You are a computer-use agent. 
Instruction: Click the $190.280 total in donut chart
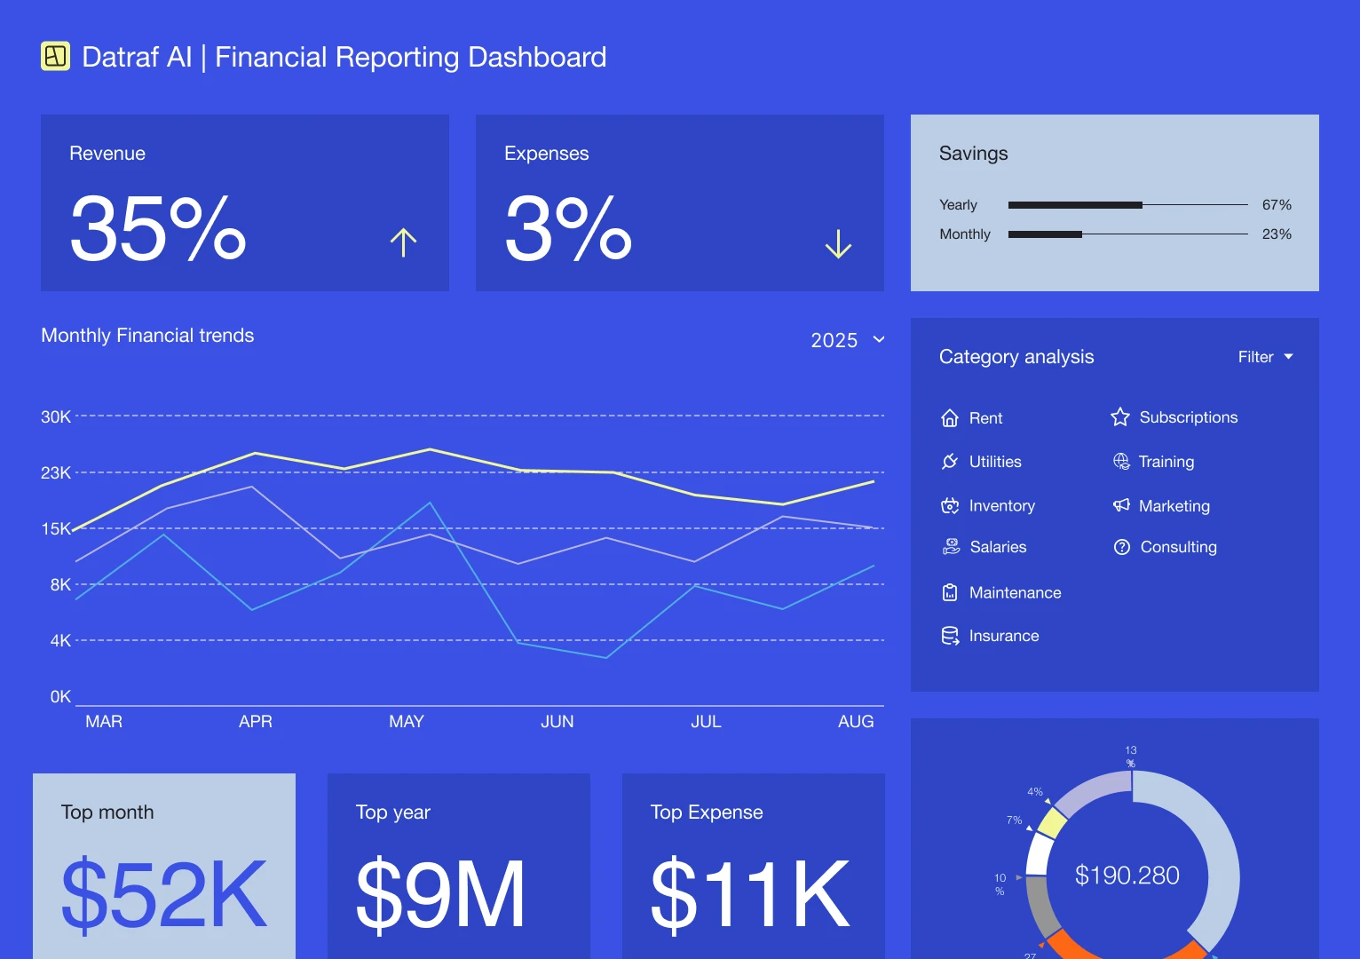1127,876
